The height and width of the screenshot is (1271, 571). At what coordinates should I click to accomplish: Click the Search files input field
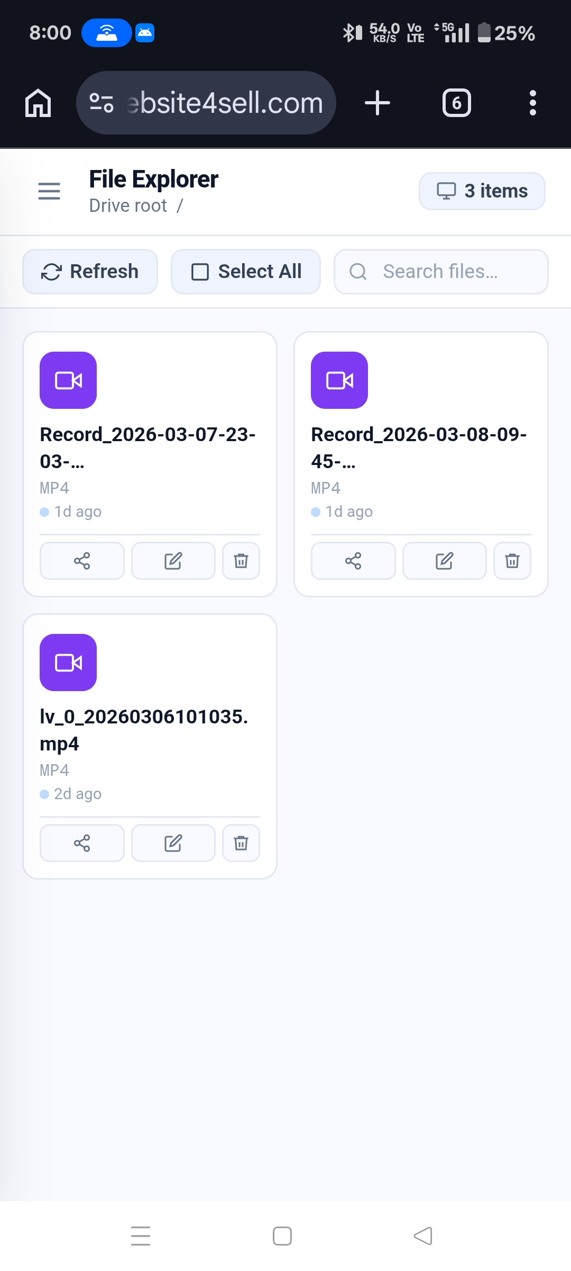(x=441, y=271)
